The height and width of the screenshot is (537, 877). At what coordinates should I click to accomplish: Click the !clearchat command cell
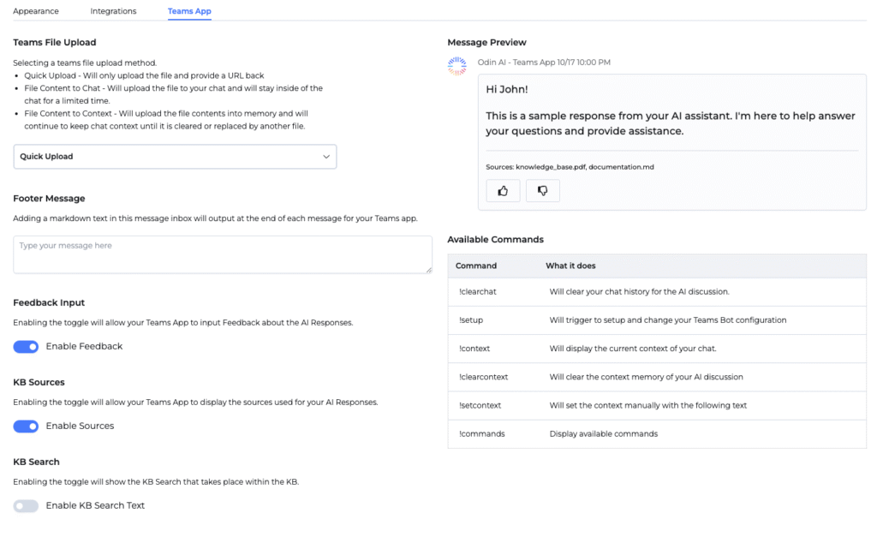point(478,291)
